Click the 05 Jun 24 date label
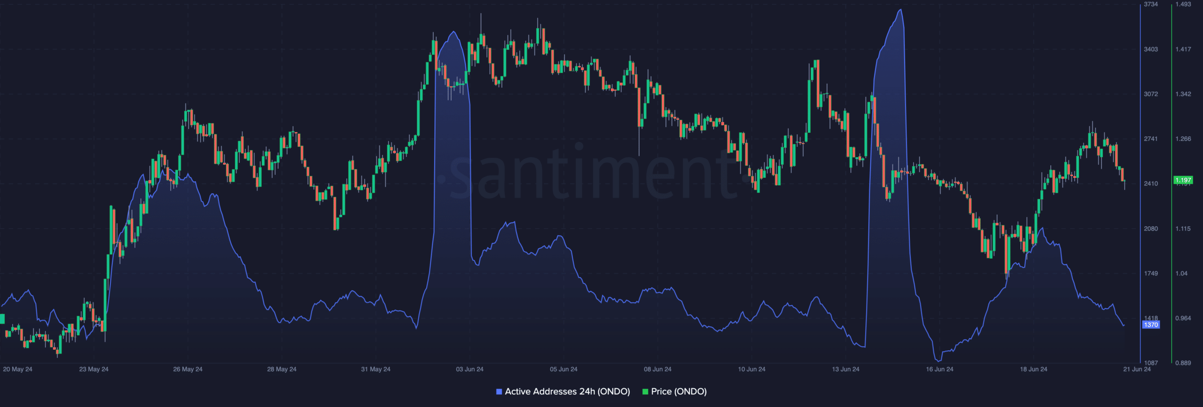Screen dimensions: 1203x407 [563, 369]
